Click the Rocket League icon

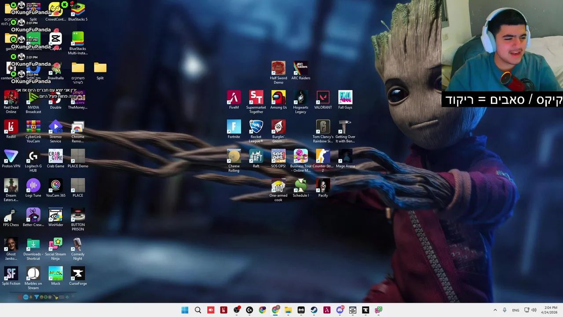tap(256, 132)
